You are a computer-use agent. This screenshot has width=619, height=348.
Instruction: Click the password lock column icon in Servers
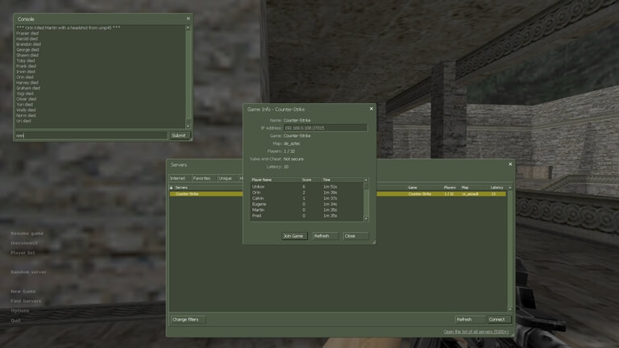172,188
